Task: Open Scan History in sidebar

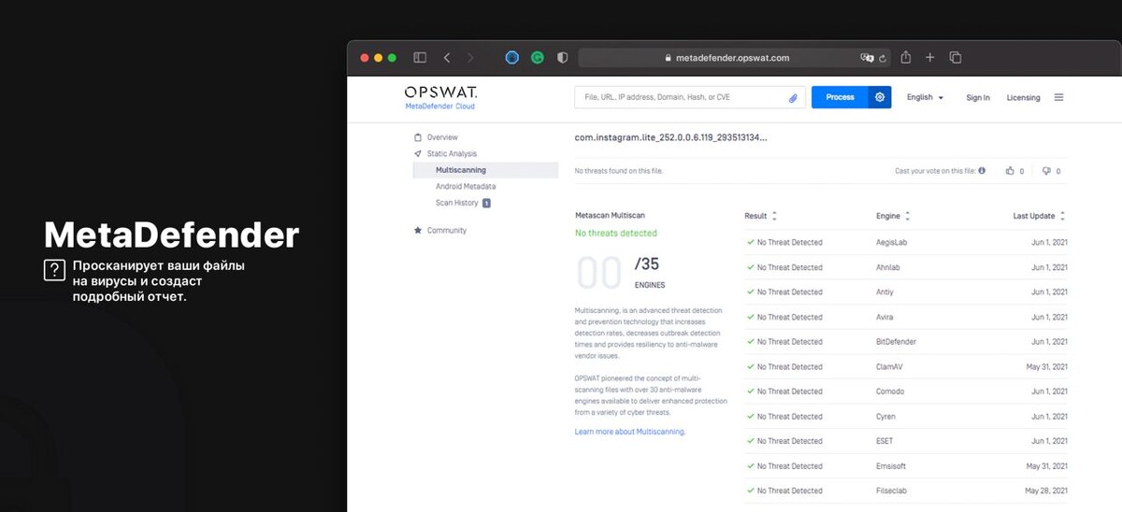Action: click(457, 203)
